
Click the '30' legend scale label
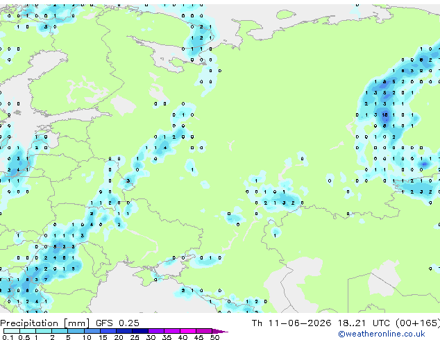[151, 337]
